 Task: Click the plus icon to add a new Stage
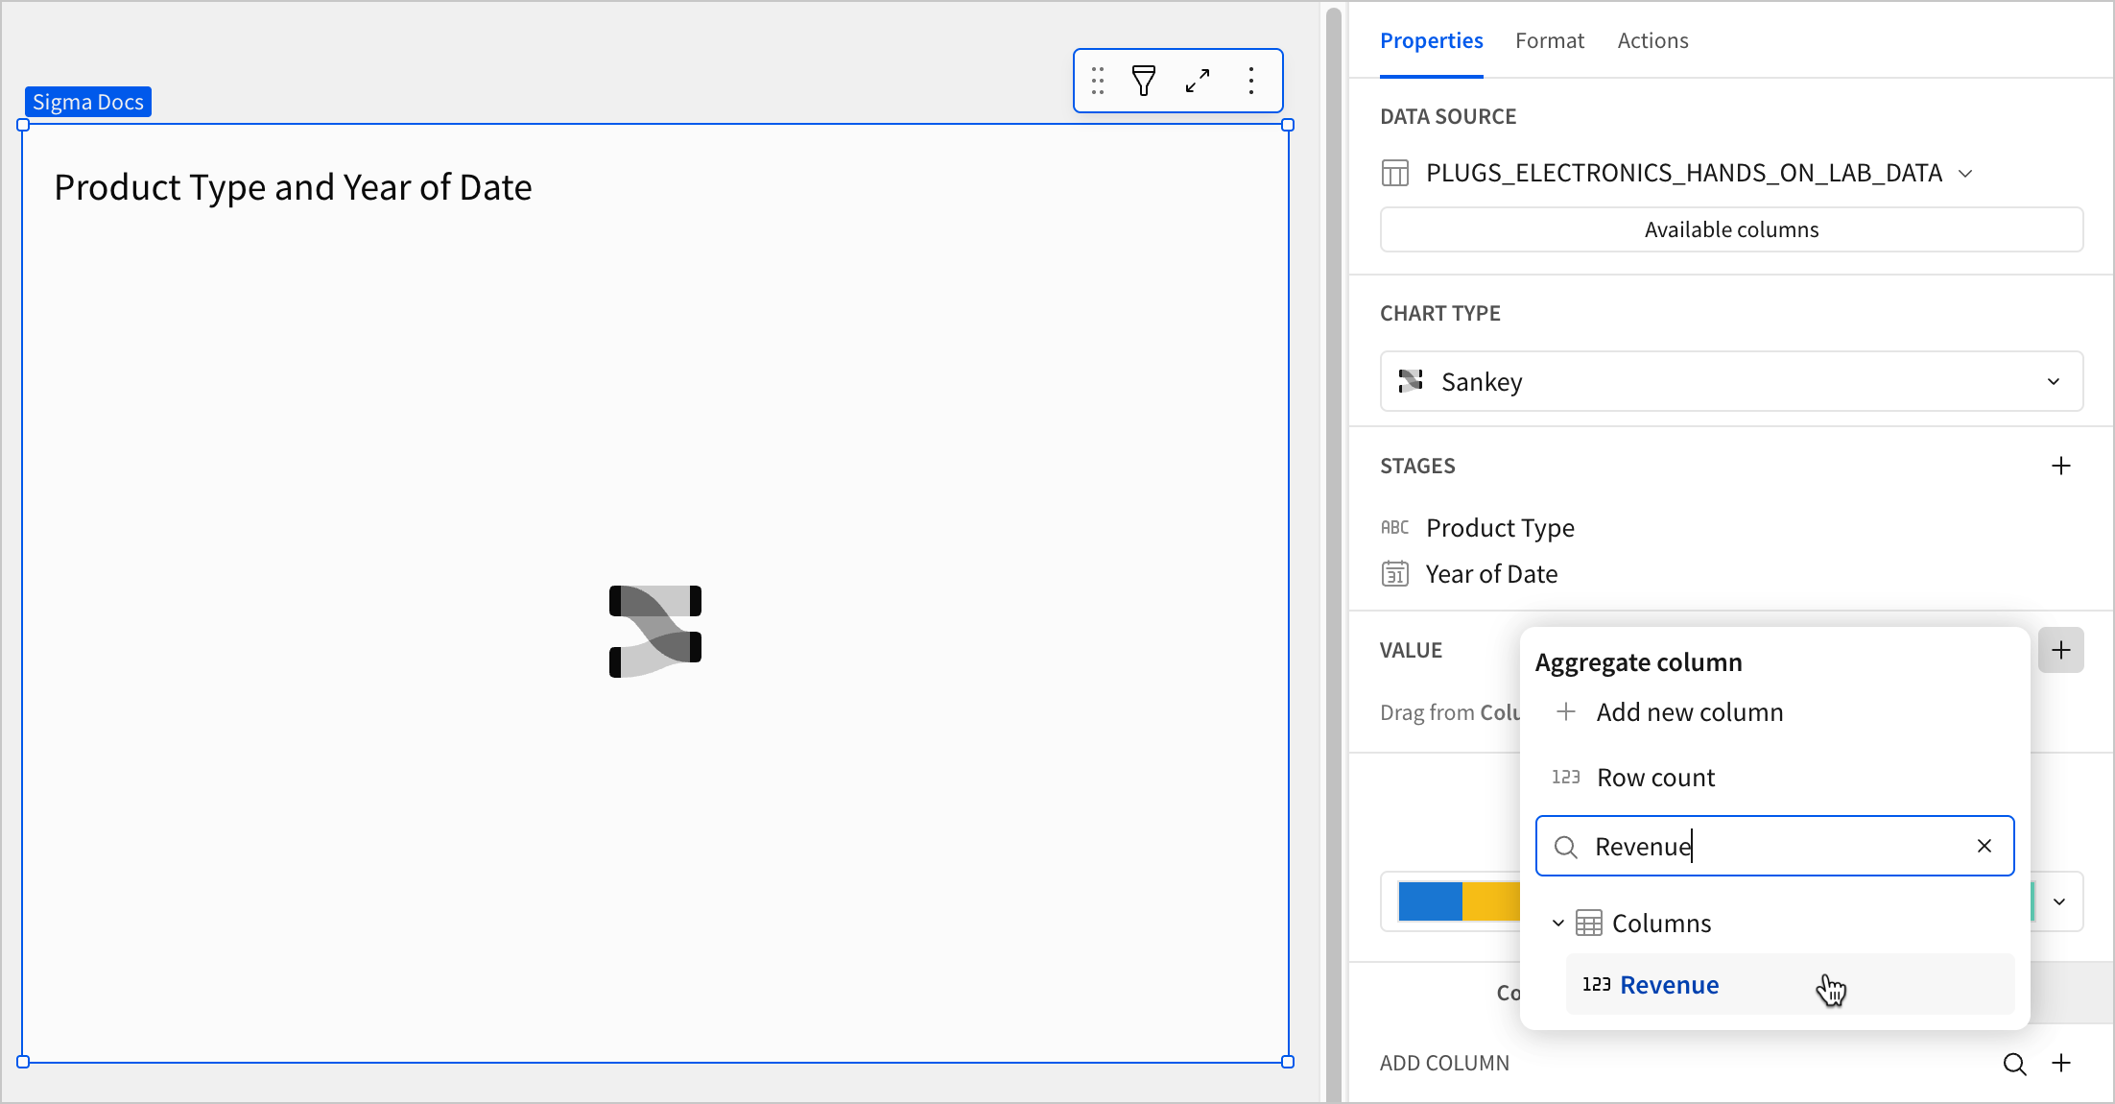point(2061,466)
